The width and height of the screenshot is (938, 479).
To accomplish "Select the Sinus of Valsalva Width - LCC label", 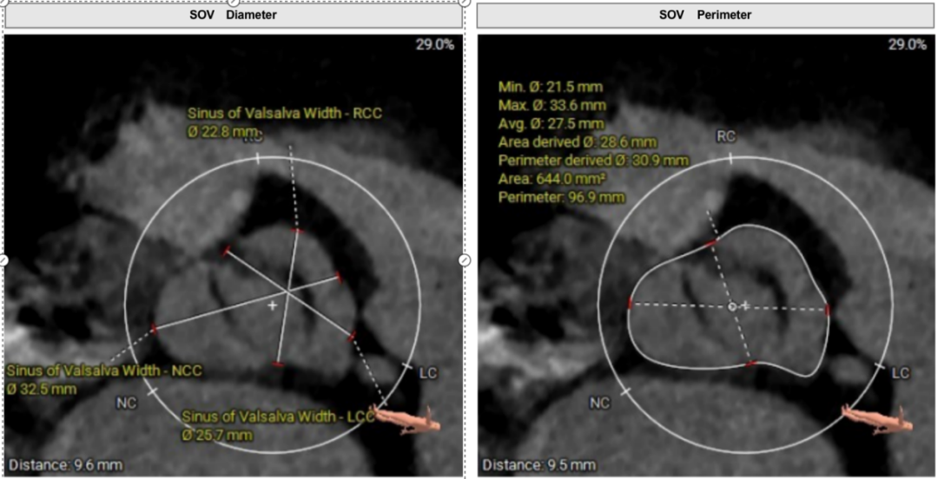I will pyautogui.click(x=278, y=417).
